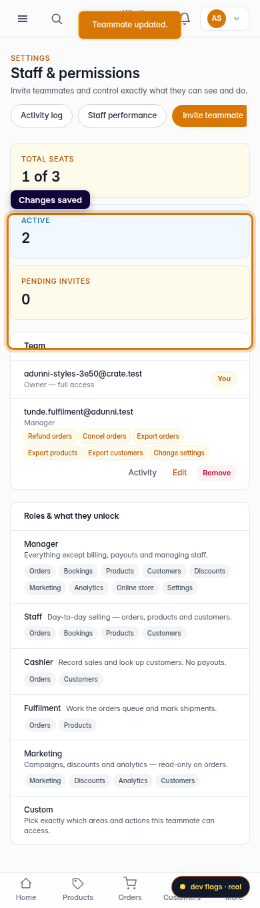The image size is (260, 908).
Task: Click Export customers permission tag
Action: click(x=115, y=453)
